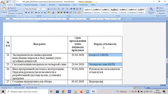168x94 pixels.
Task: Toggle subscript formatting
Action: click(39, 13)
